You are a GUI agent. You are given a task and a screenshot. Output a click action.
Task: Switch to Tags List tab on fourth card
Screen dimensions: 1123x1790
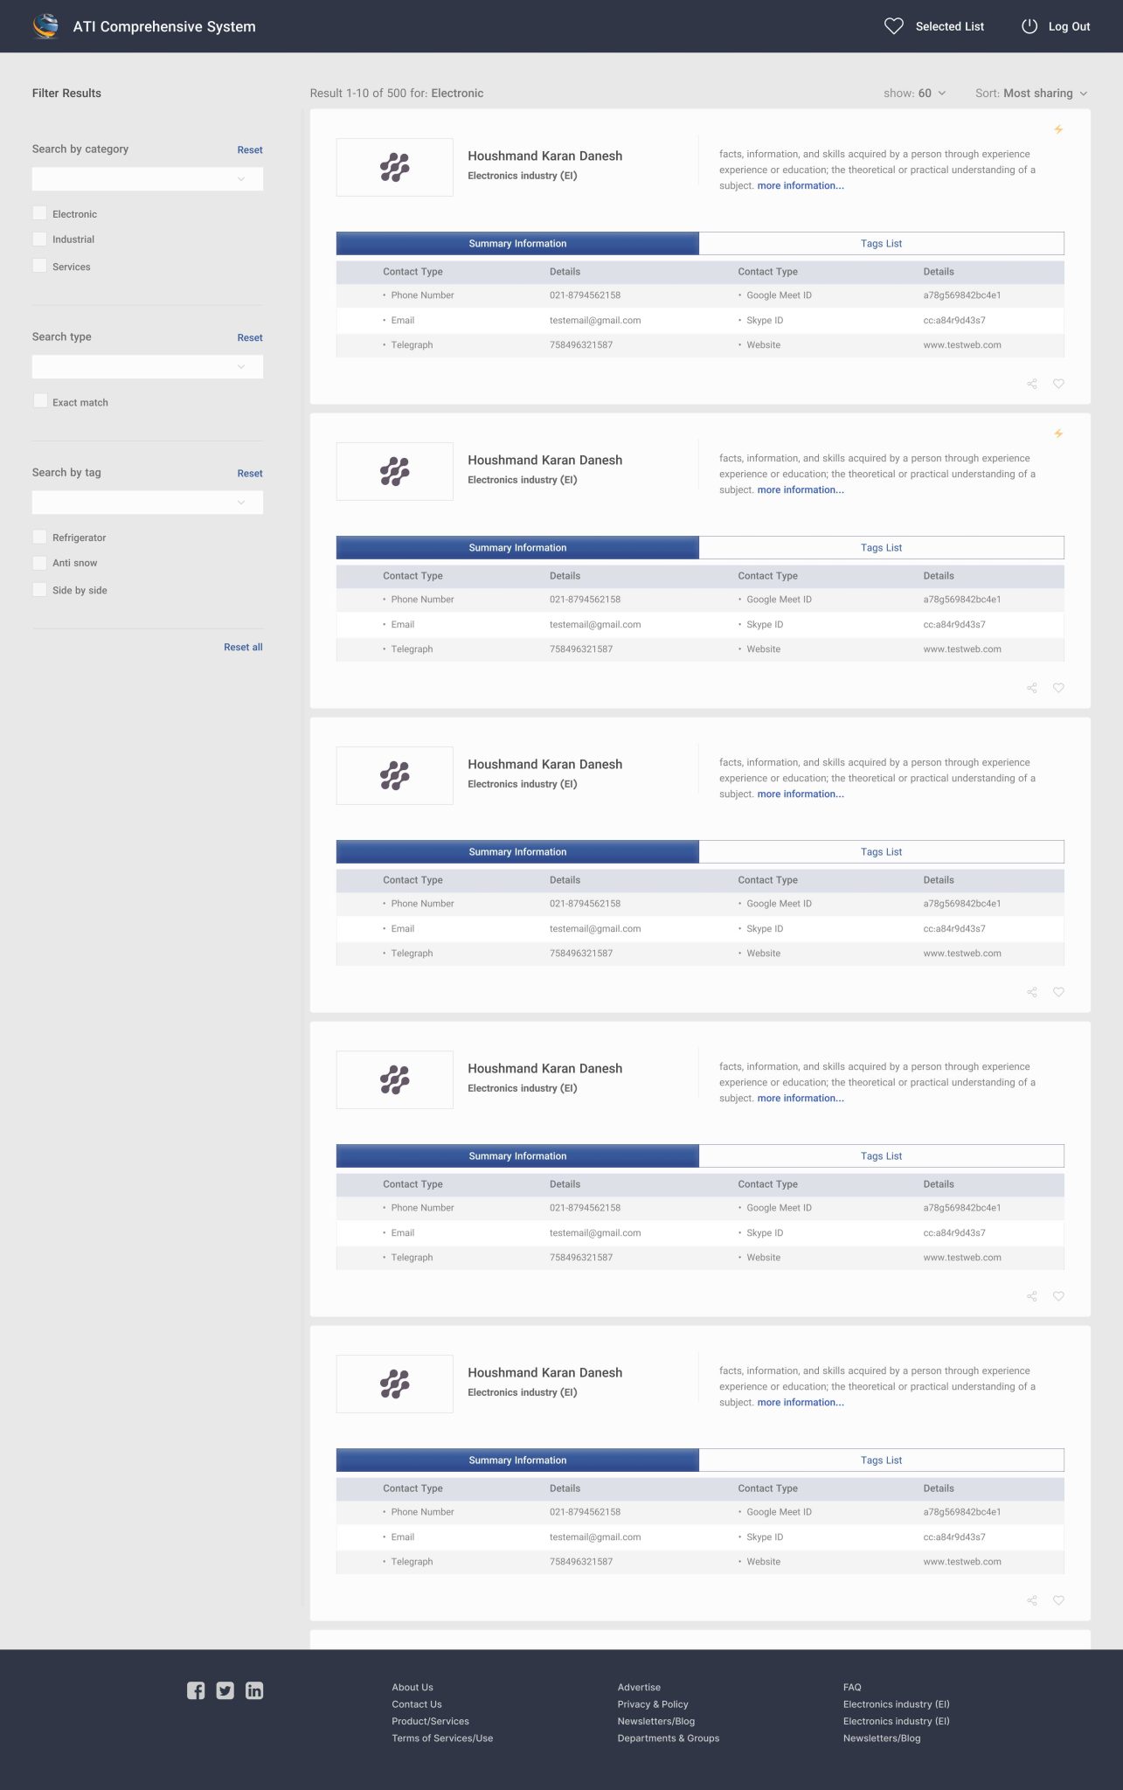(x=881, y=1156)
